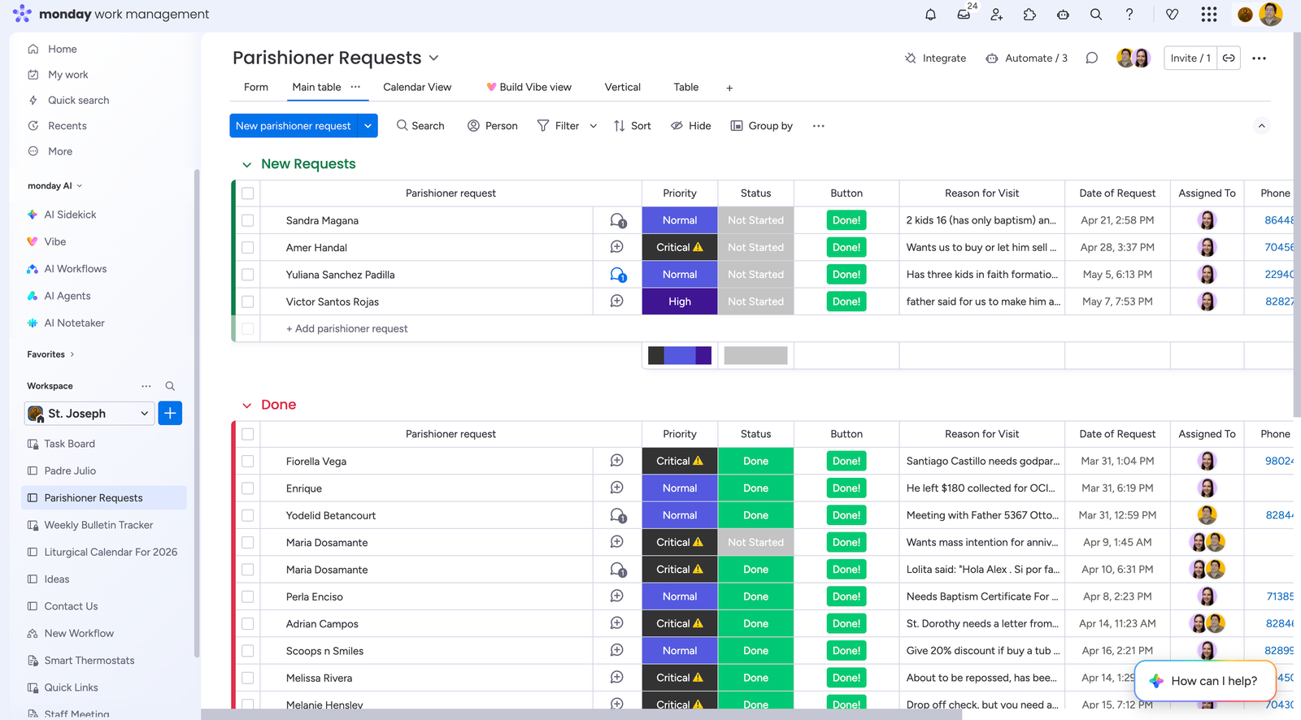The height and width of the screenshot is (720, 1301).
Task: Check the Amer Handal row checkbox
Action: coord(248,247)
